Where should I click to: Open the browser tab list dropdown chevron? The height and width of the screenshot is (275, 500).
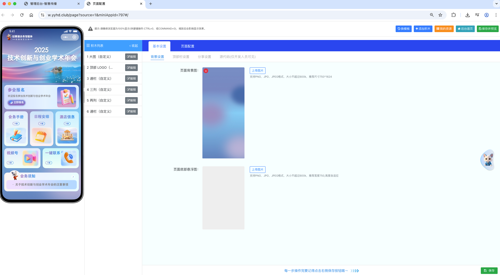click(x=496, y=4)
